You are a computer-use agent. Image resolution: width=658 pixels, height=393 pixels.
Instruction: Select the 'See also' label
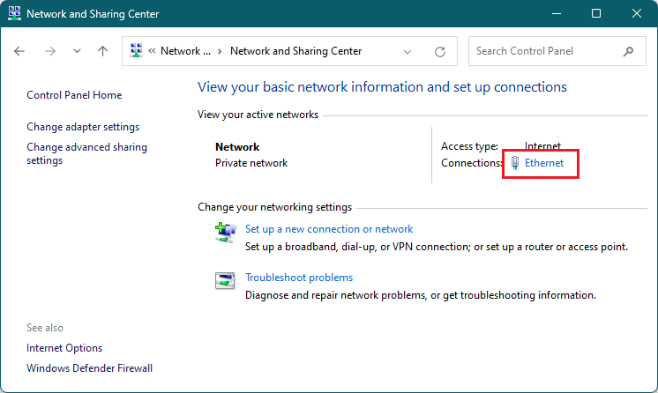pos(45,328)
